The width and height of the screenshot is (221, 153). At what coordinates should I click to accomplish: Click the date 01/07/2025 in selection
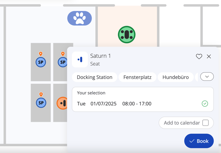click(x=104, y=104)
